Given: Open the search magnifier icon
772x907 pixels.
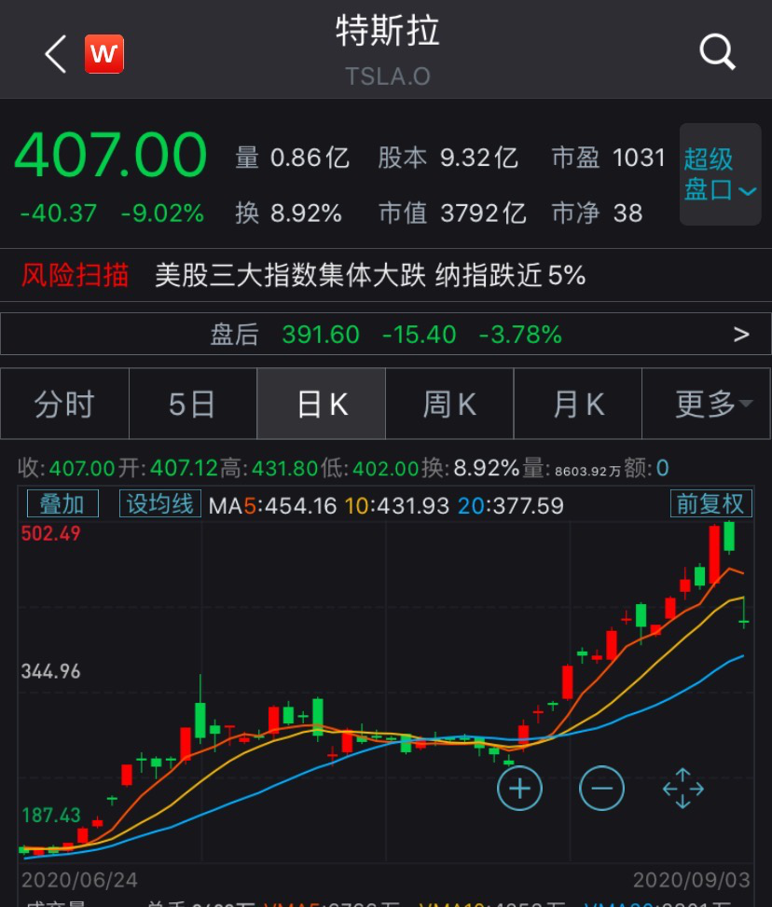Looking at the screenshot, I should click(717, 52).
